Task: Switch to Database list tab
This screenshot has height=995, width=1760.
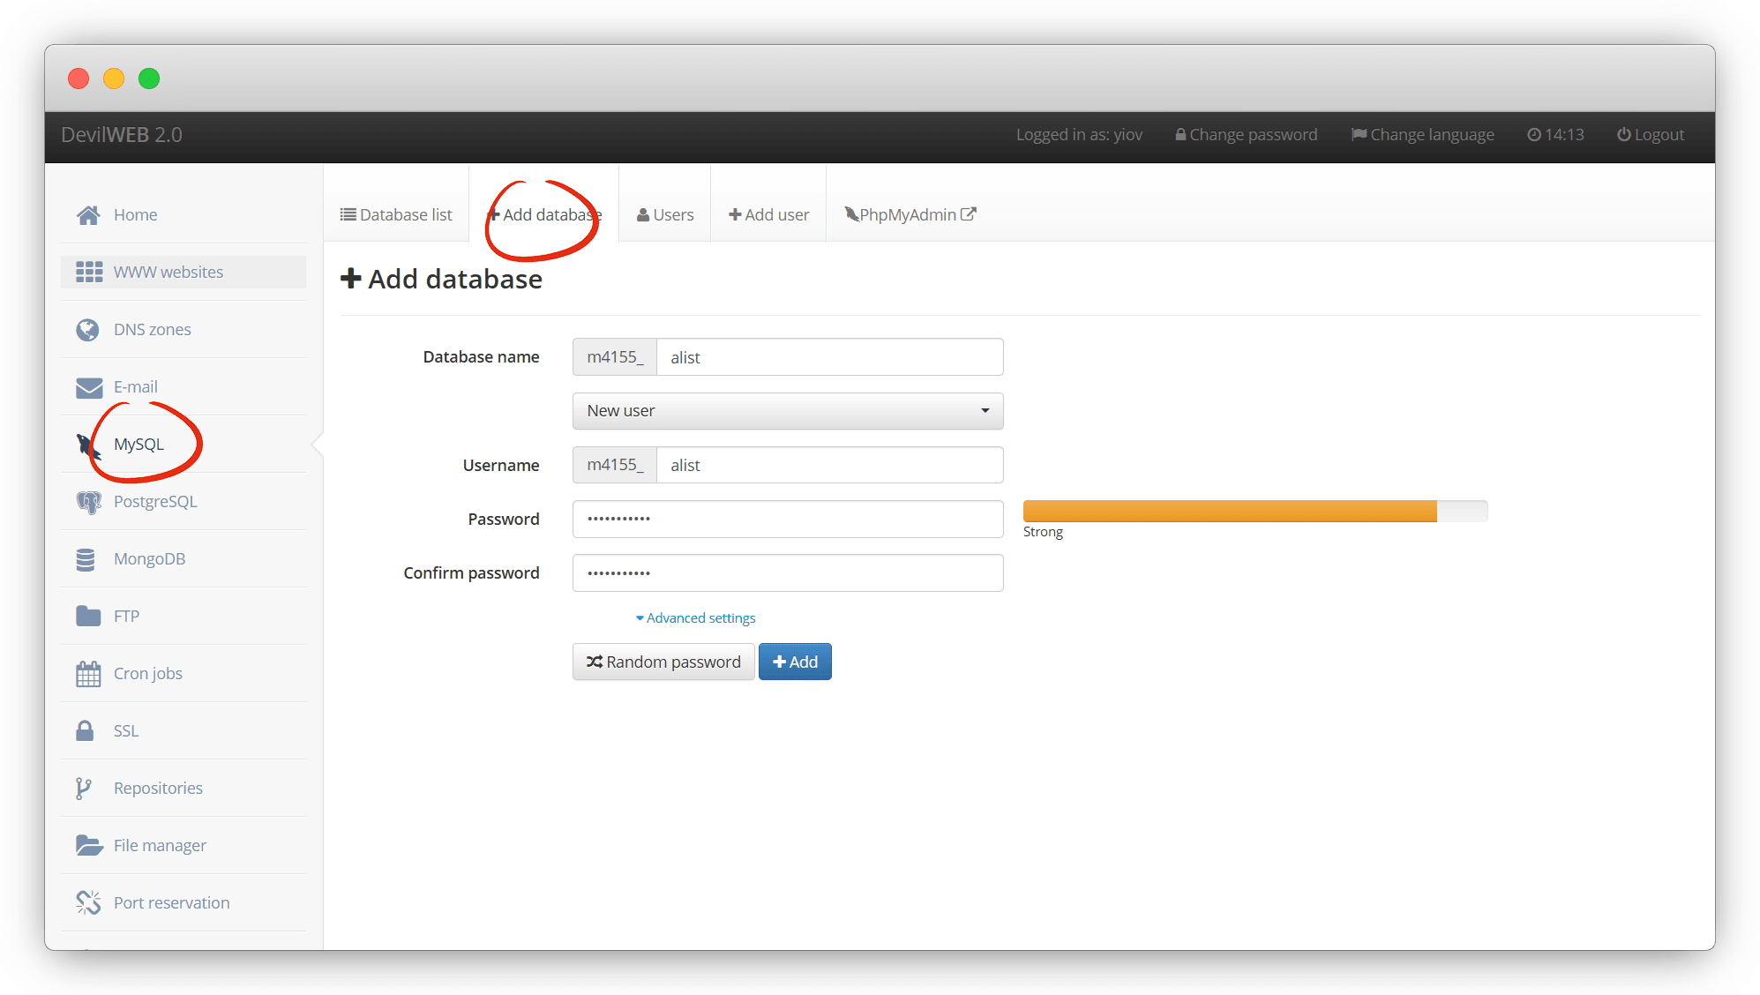Action: (396, 215)
